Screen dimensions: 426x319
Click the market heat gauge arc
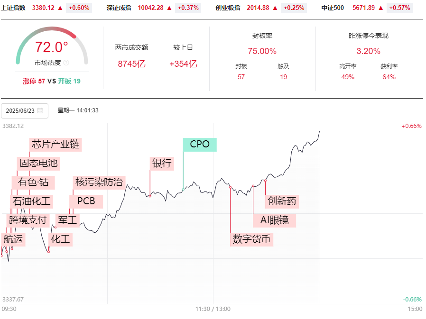click(x=52, y=32)
